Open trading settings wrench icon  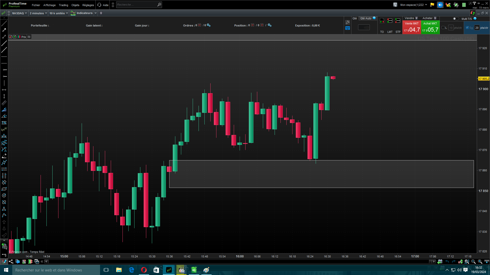[348, 22]
